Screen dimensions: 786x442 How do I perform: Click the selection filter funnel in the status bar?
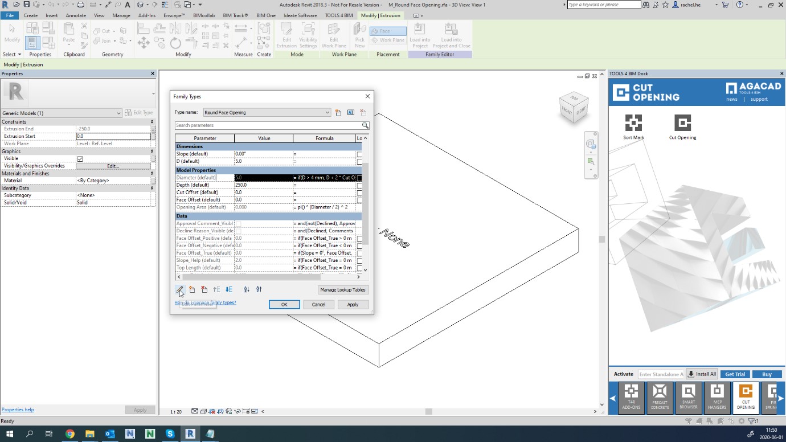(752, 421)
